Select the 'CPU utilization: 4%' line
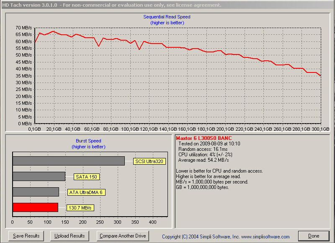This screenshot has width=335, height=243. coord(205,155)
